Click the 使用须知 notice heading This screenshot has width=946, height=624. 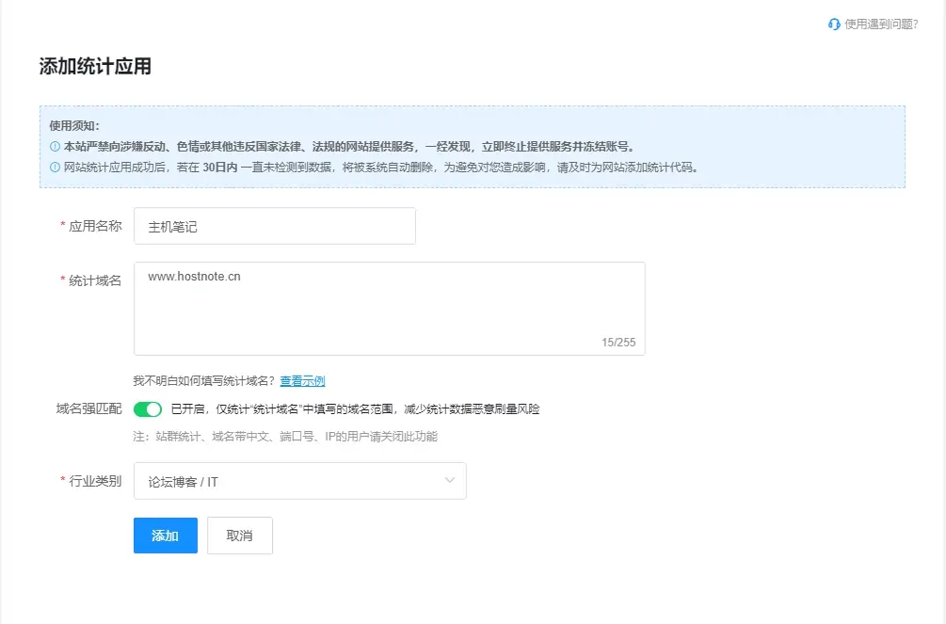(x=74, y=125)
